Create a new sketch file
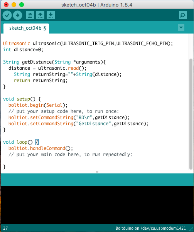The height and width of the screenshot is (232, 194). tap(30, 15)
